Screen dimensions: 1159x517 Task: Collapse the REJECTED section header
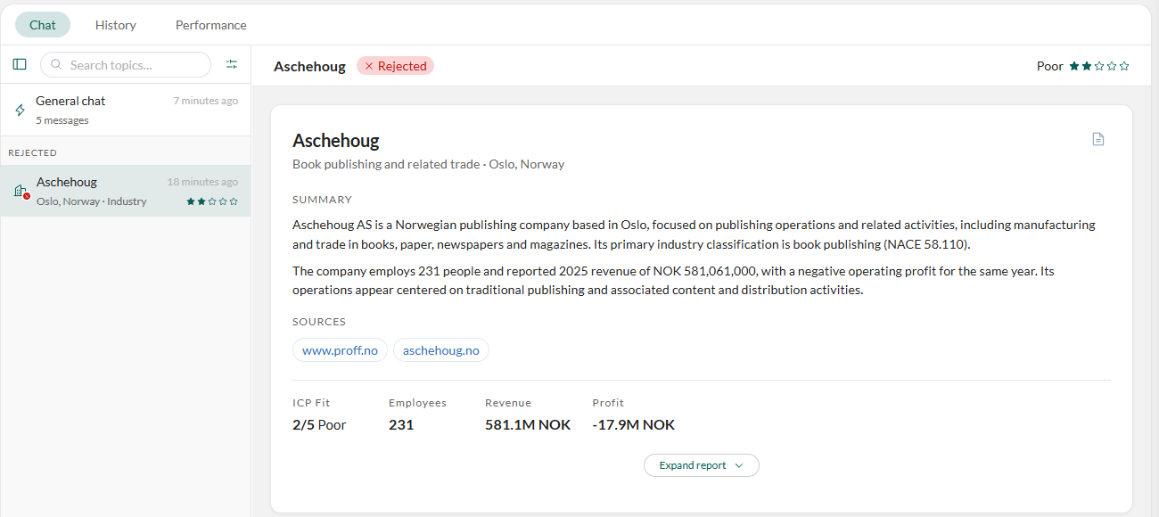click(33, 152)
